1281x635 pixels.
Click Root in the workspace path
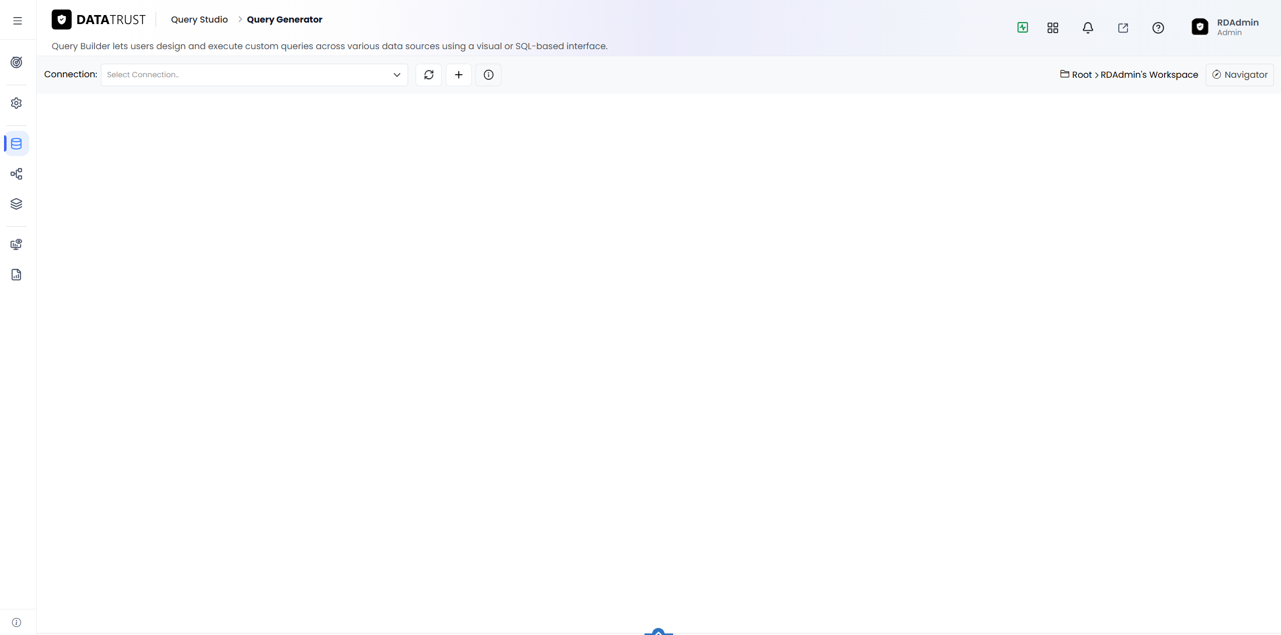click(x=1082, y=75)
